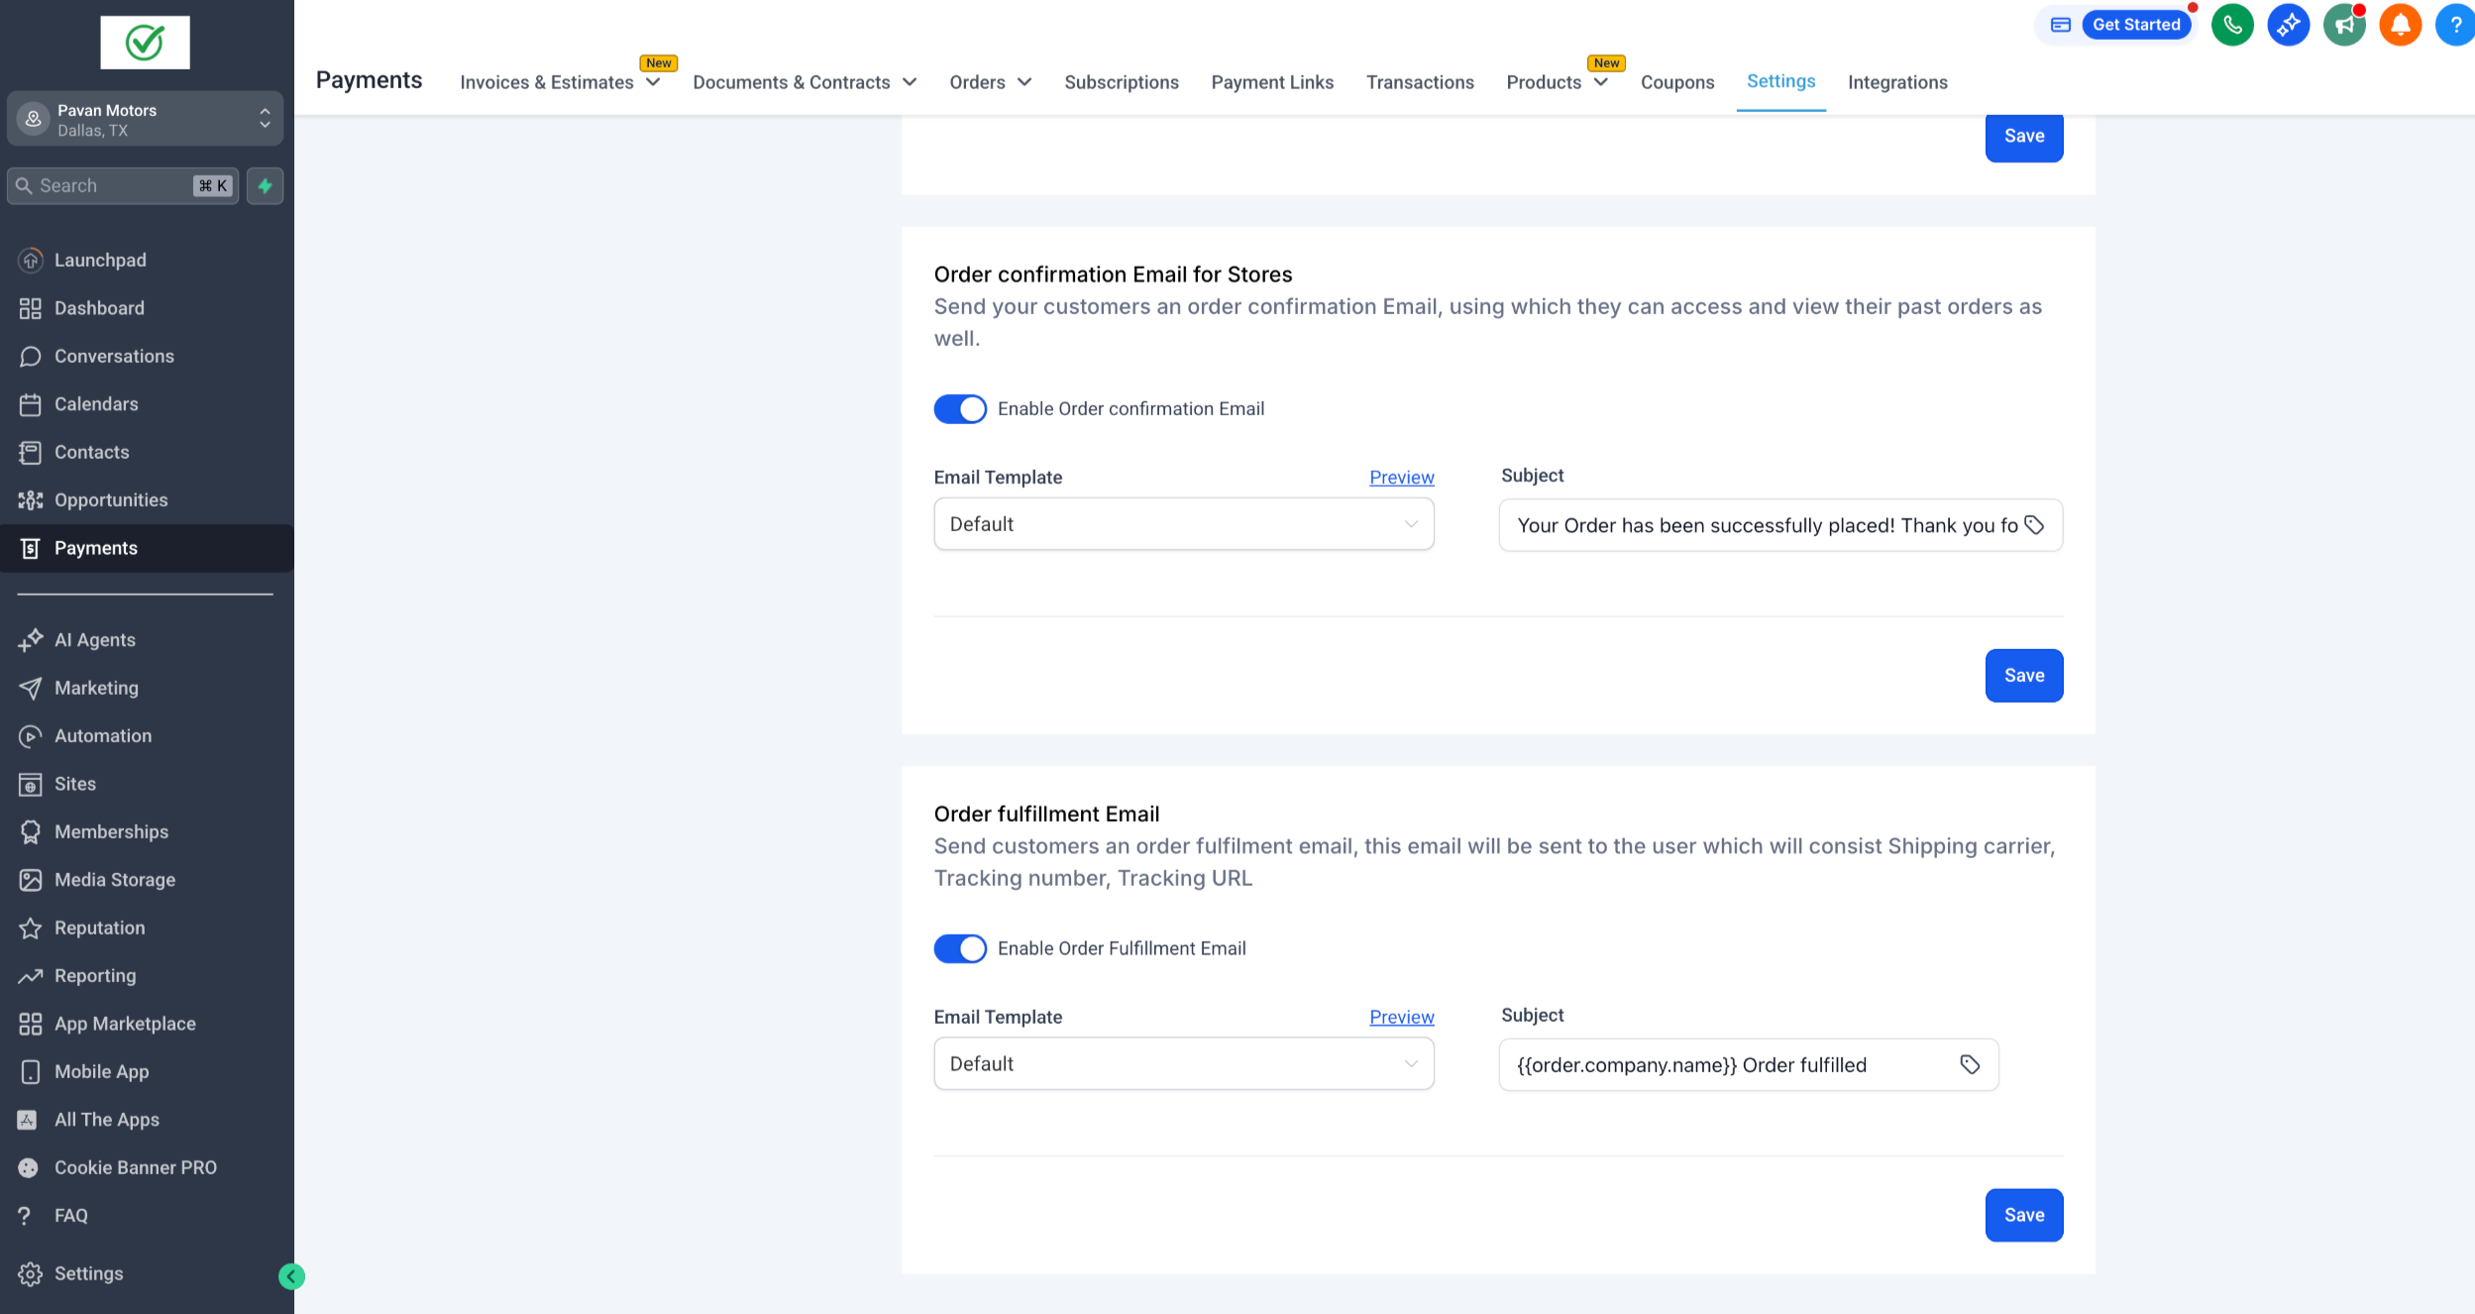
Task: Open the orange notifications bell
Action: click(2400, 25)
